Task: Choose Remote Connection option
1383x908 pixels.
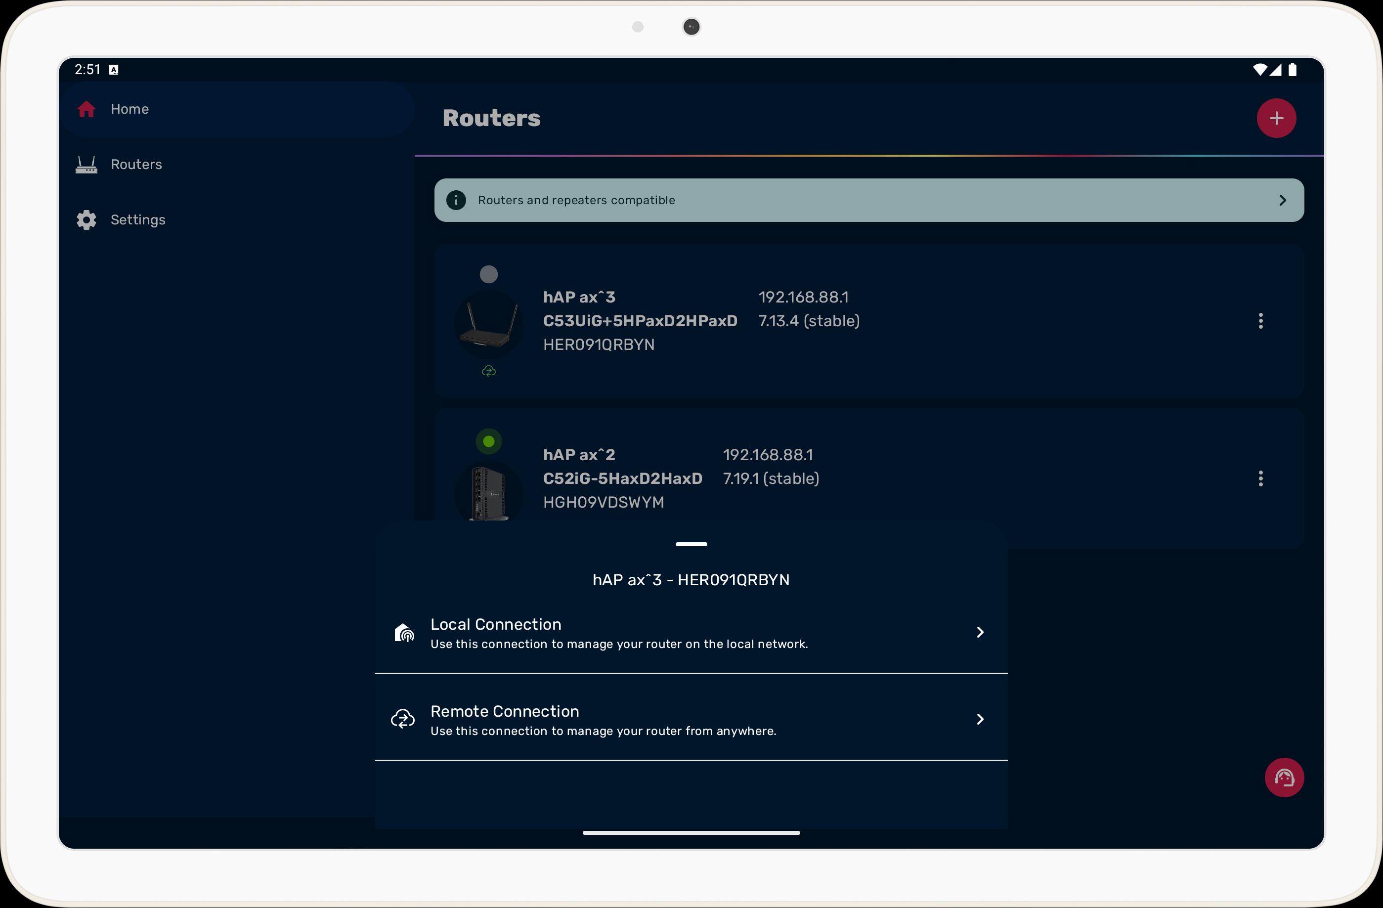Action: [x=691, y=719]
